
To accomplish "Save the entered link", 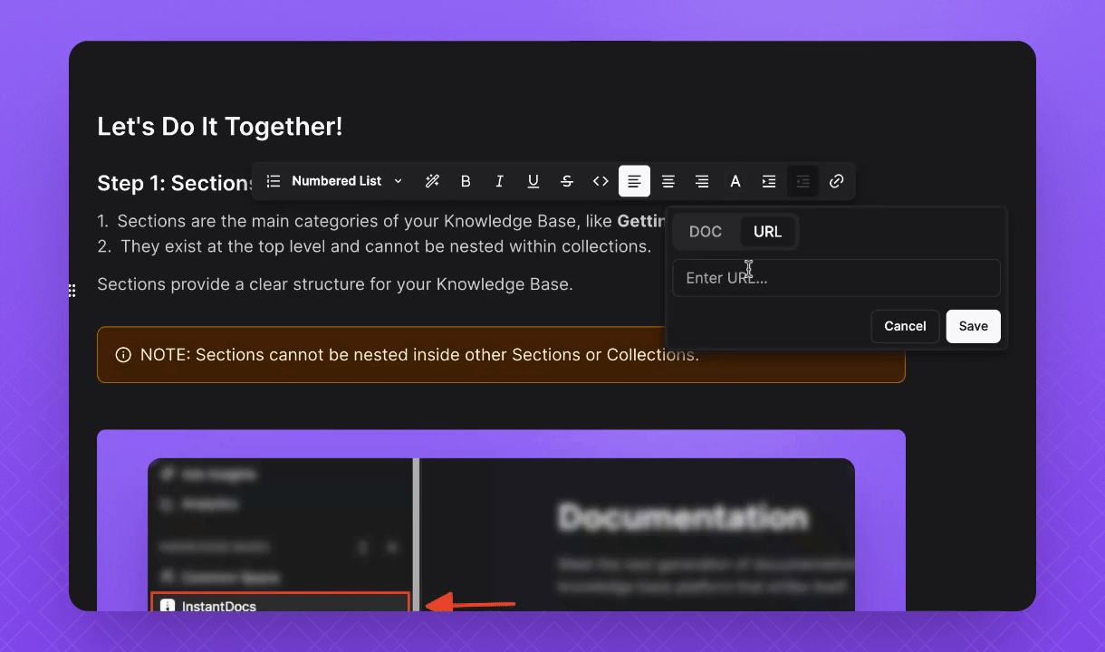I will click(974, 326).
